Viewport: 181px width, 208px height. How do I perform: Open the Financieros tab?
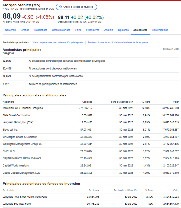(93, 30)
